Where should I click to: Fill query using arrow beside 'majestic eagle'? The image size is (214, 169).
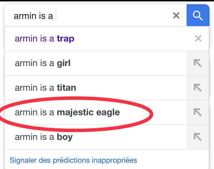click(x=198, y=112)
